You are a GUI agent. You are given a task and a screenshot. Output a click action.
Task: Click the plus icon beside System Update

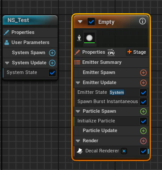point(52,63)
